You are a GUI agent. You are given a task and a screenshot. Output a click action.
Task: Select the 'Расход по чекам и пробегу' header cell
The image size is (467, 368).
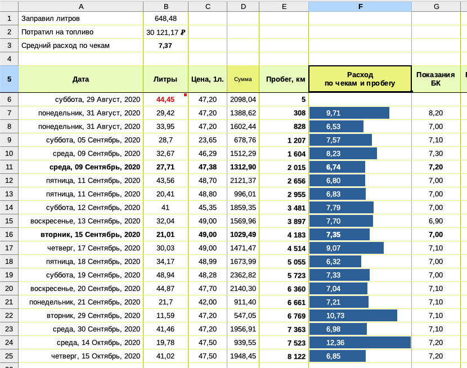click(x=360, y=79)
